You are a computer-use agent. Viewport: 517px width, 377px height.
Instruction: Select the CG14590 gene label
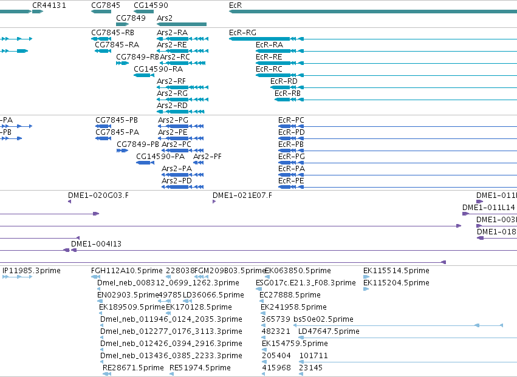tap(151, 5)
